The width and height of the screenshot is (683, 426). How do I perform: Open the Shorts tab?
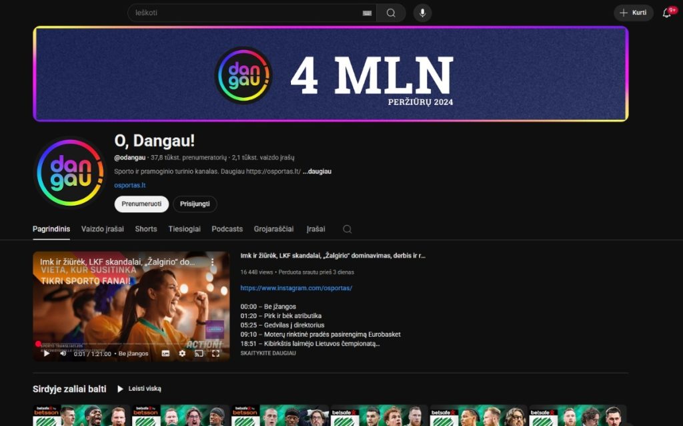pos(146,229)
